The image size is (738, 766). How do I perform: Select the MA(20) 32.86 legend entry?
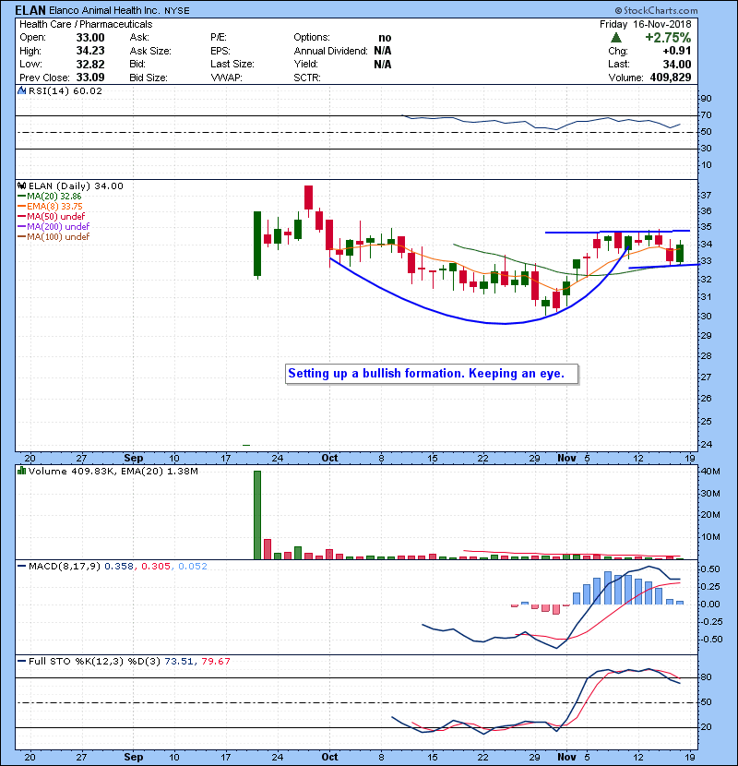click(49, 197)
